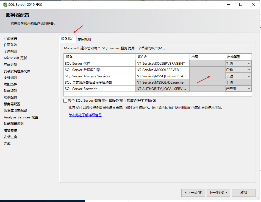Click the 下一步(N) button
Image resolution: width=261 pixels, height=202 pixels.
coord(218,193)
